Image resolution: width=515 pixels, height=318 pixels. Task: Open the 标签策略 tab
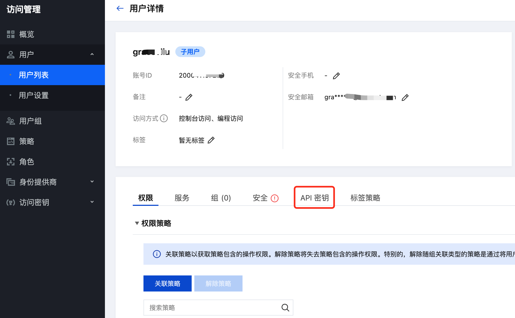[365, 198]
